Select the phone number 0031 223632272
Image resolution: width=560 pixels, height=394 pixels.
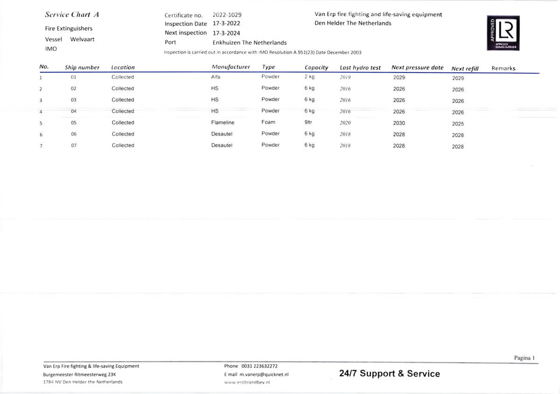259,366
